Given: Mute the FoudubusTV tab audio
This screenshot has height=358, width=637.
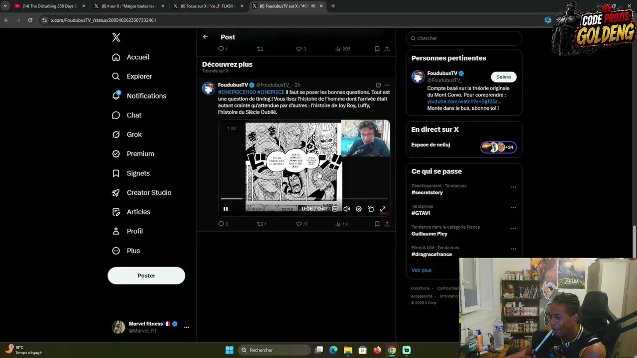Looking at the screenshot, I should 313,6.
